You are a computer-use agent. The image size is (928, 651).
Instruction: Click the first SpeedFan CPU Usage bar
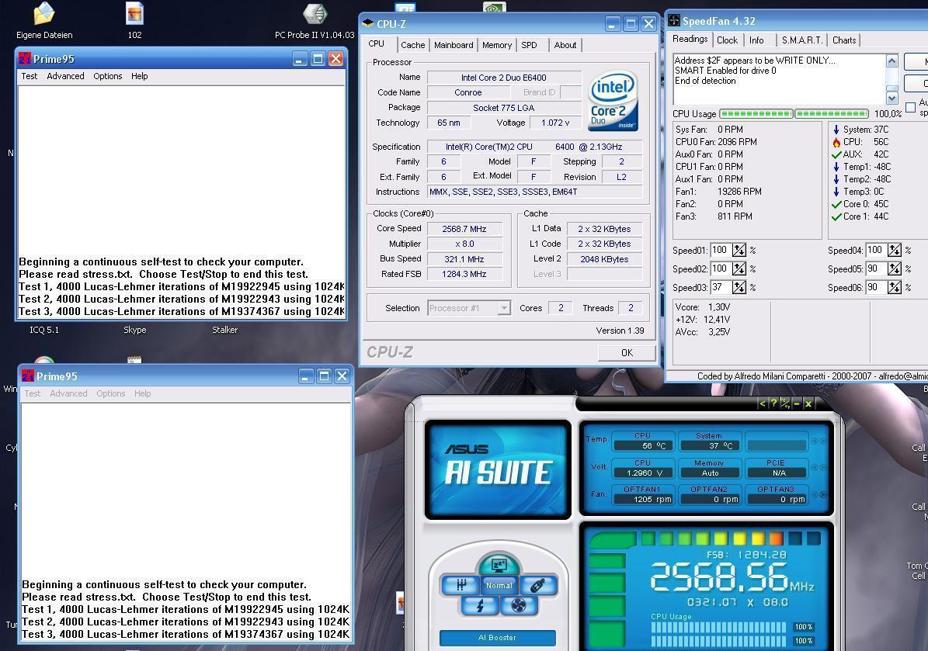pos(756,113)
